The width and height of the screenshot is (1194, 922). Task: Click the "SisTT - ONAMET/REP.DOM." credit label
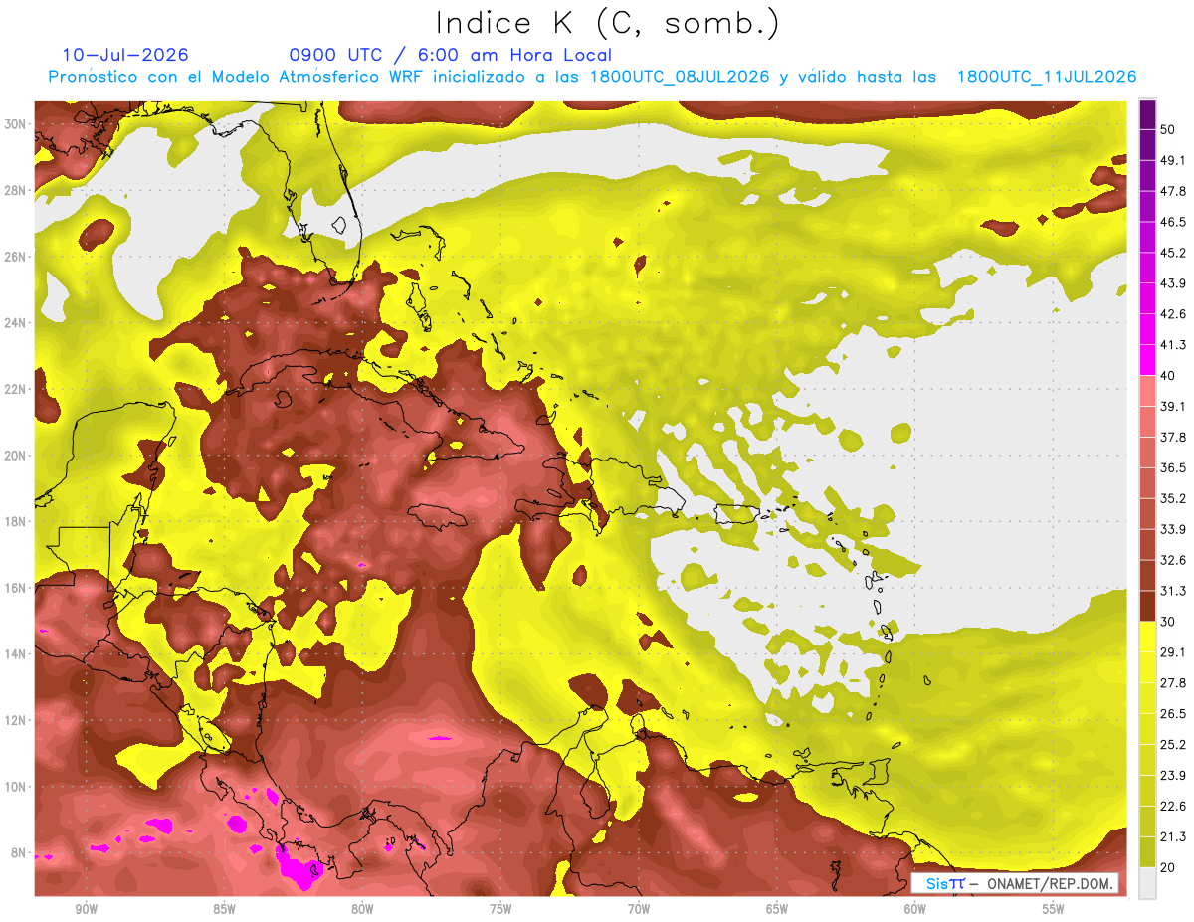tap(1017, 883)
